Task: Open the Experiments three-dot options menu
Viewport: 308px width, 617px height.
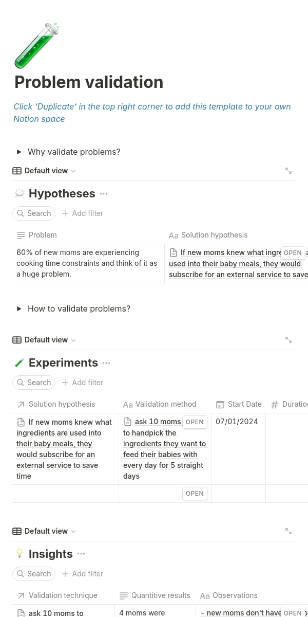Action: [106, 363]
